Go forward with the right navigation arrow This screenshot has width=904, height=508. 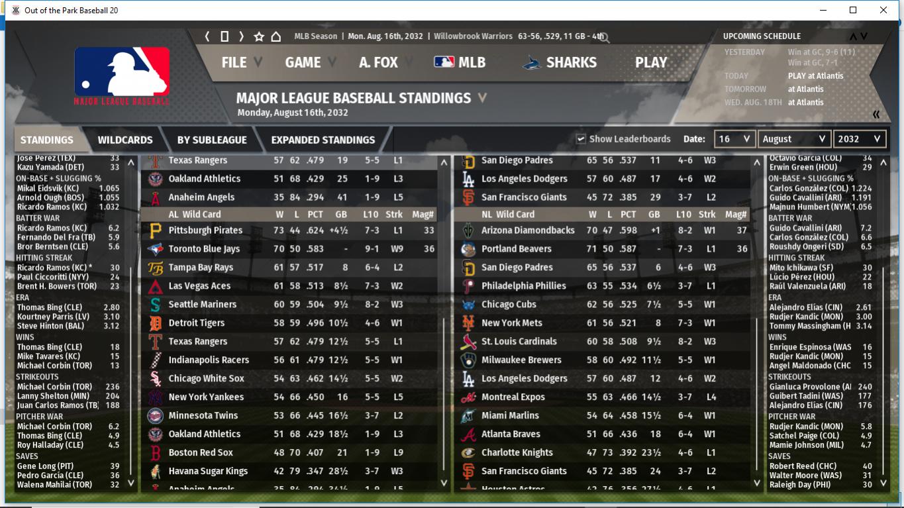tap(241, 36)
